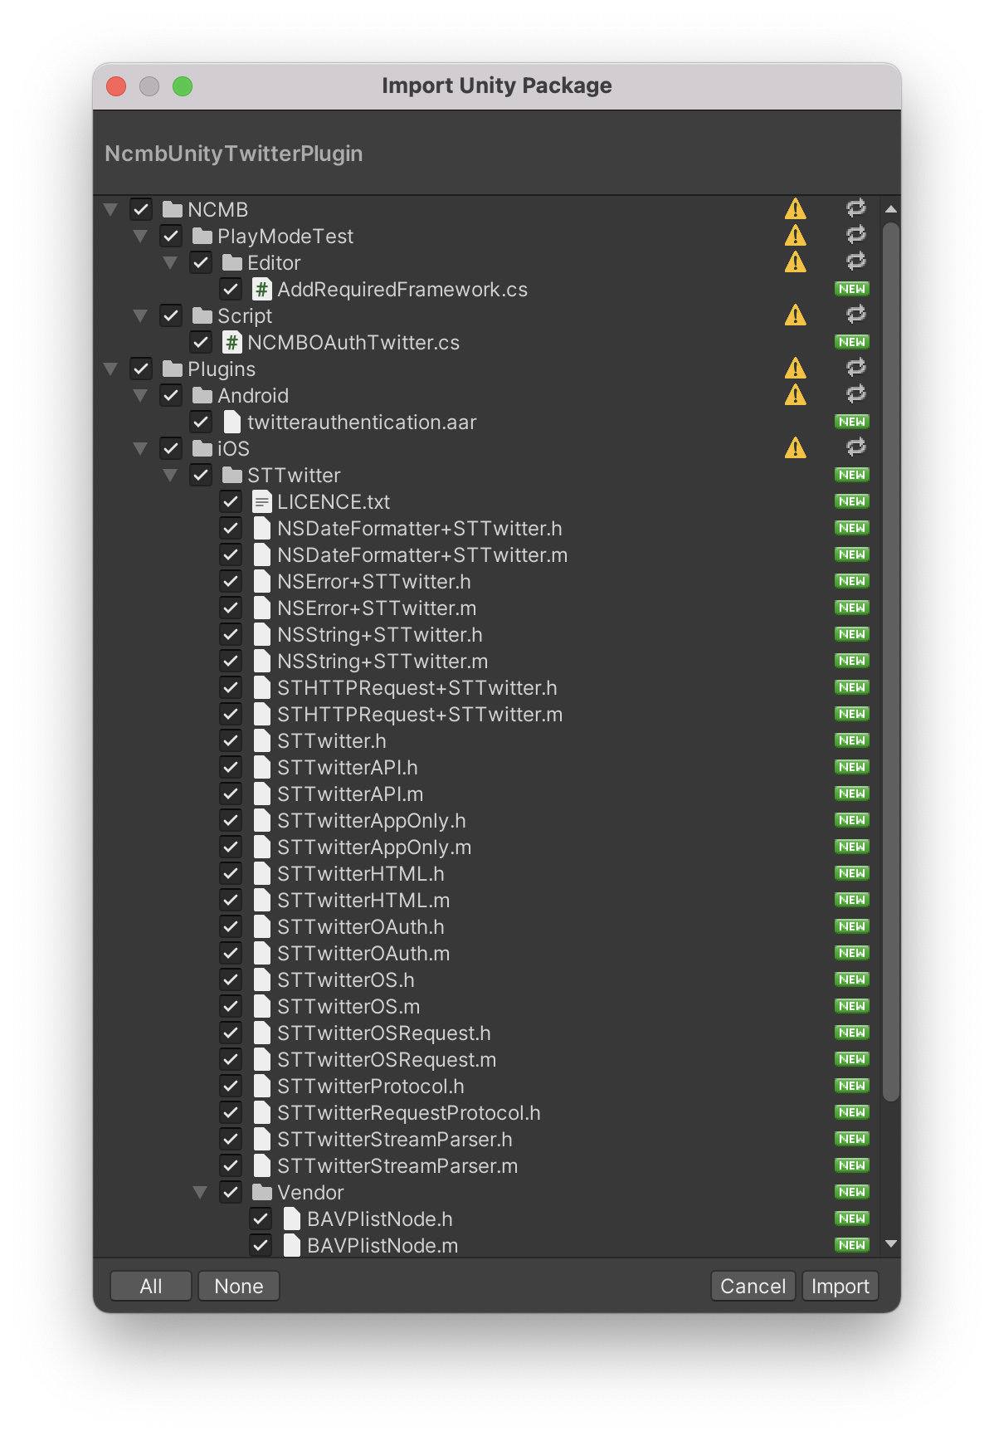994x1436 pixels.
Task: Select the STTwitterStreamParser.h row
Action: (x=485, y=1139)
